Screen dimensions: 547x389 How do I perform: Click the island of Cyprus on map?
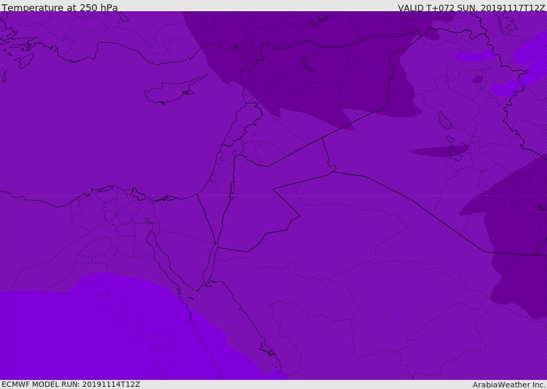coord(175,90)
